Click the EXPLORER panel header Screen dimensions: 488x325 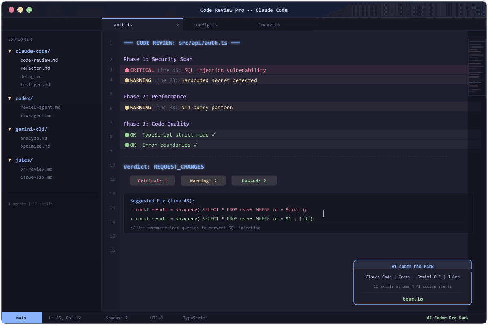tap(20, 39)
